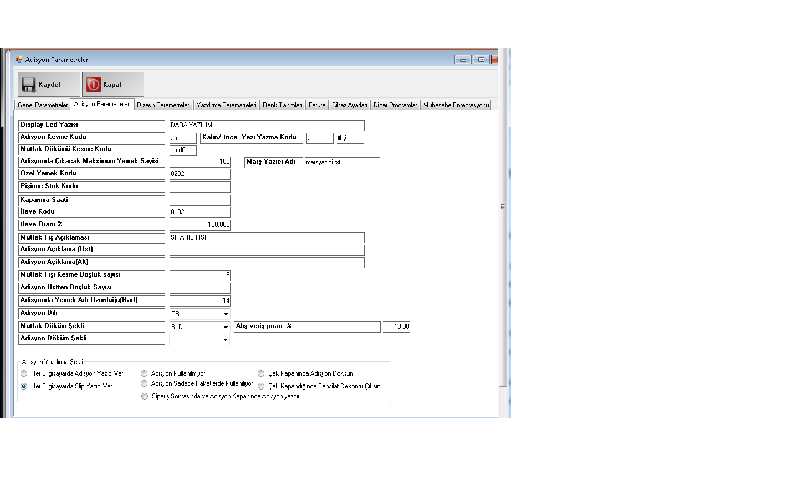Enable Çek Kapanınca Adisyon Döksün option
The height and width of the screenshot is (498, 798).
point(261,373)
